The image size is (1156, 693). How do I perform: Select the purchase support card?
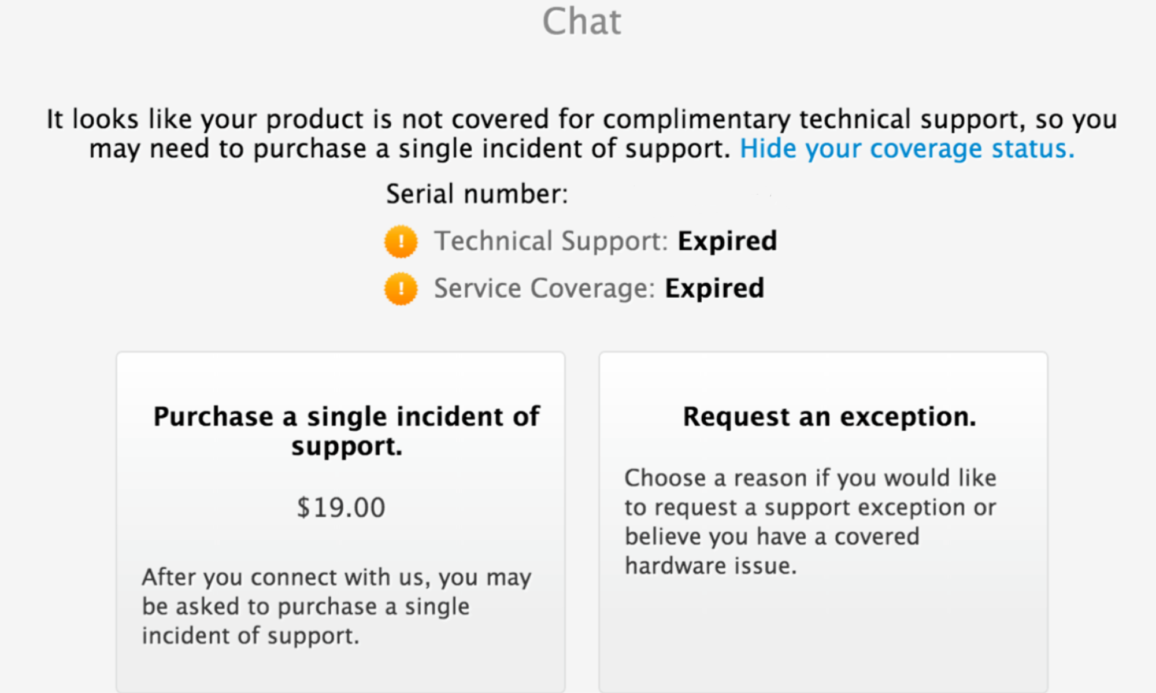coord(341,520)
